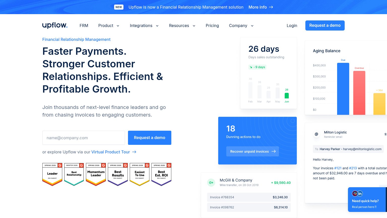This screenshot has width=387, height=218.
Task: Click the yellow < 30d bar in Aging Balance
Action: 379,104
